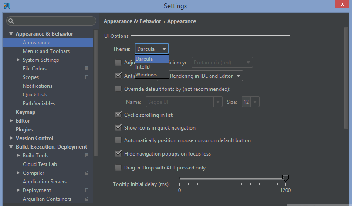Click project-level icon next to Scopes
The image size is (352, 206).
click(x=86, y=77)
